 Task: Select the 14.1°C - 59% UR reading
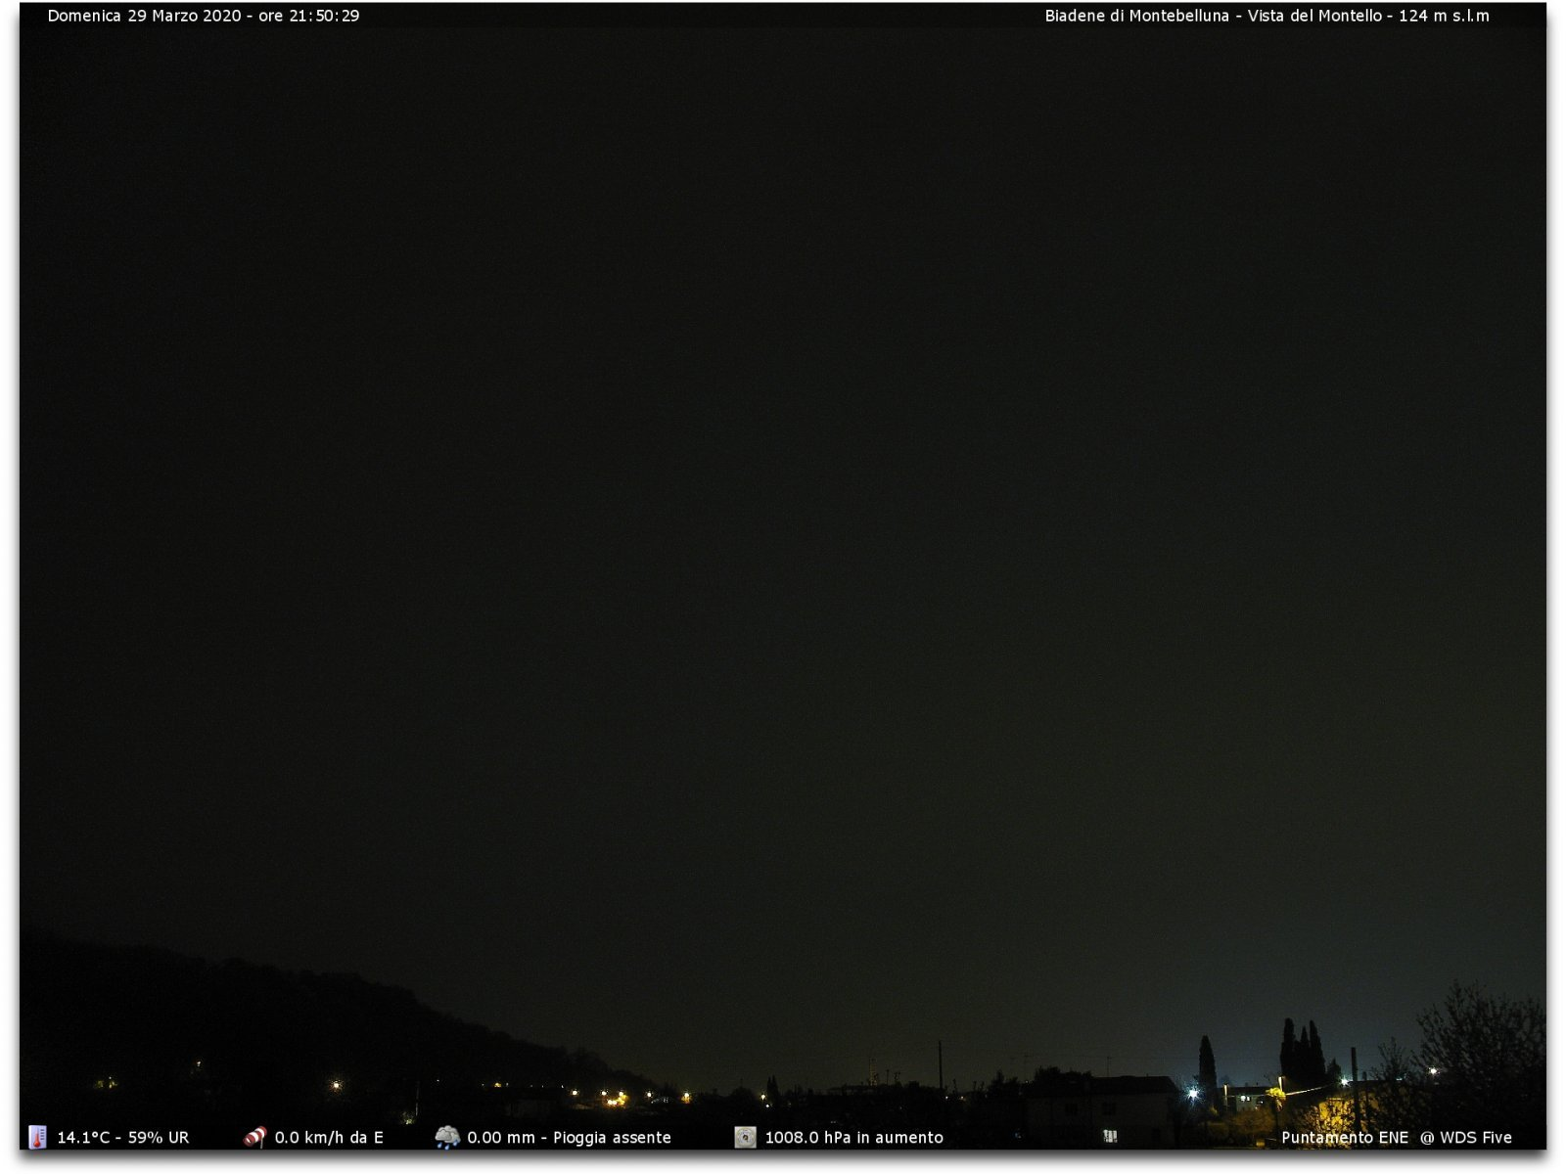click(x=123, y=1138)
